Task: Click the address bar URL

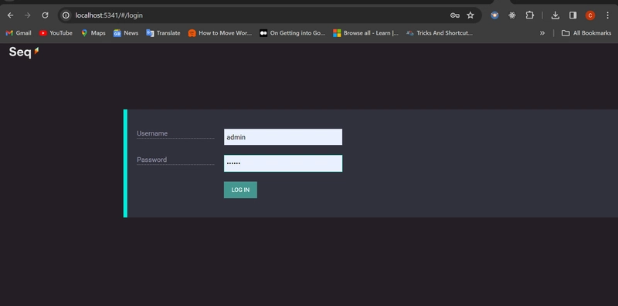Action: (109, 15)
